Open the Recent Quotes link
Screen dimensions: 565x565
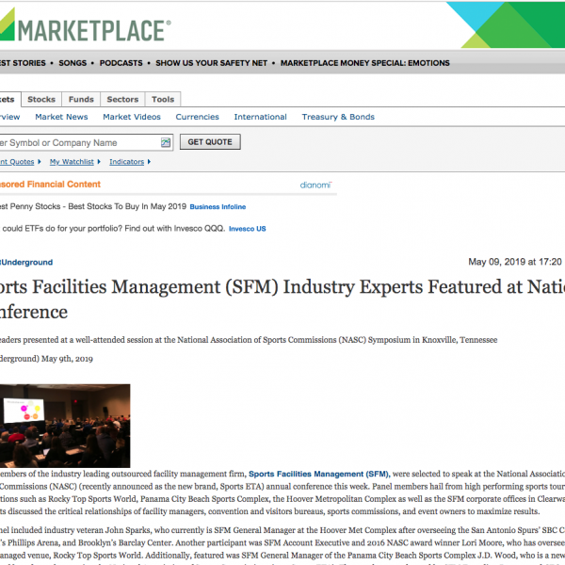coord(17,162)
